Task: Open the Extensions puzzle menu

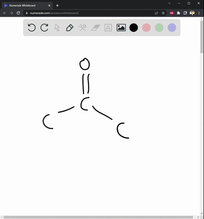Action: click(x=178, y=13)
